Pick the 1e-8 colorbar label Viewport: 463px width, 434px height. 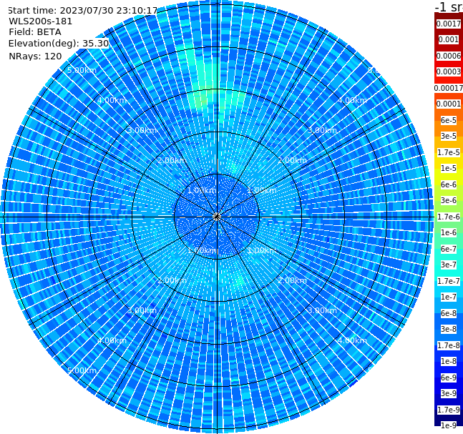(x=449, y=361)
